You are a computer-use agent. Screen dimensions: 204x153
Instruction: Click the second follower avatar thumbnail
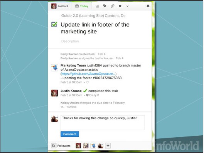click(86, 146)
